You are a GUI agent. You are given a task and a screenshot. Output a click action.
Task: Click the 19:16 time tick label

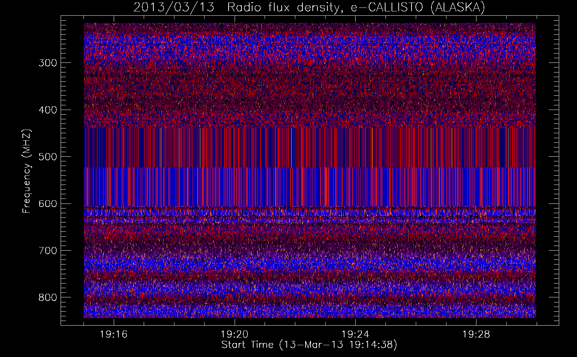tap(114, 335)
